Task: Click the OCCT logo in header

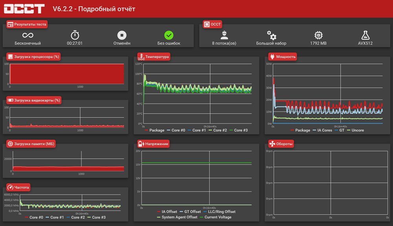Action: [x=24, y=9]
